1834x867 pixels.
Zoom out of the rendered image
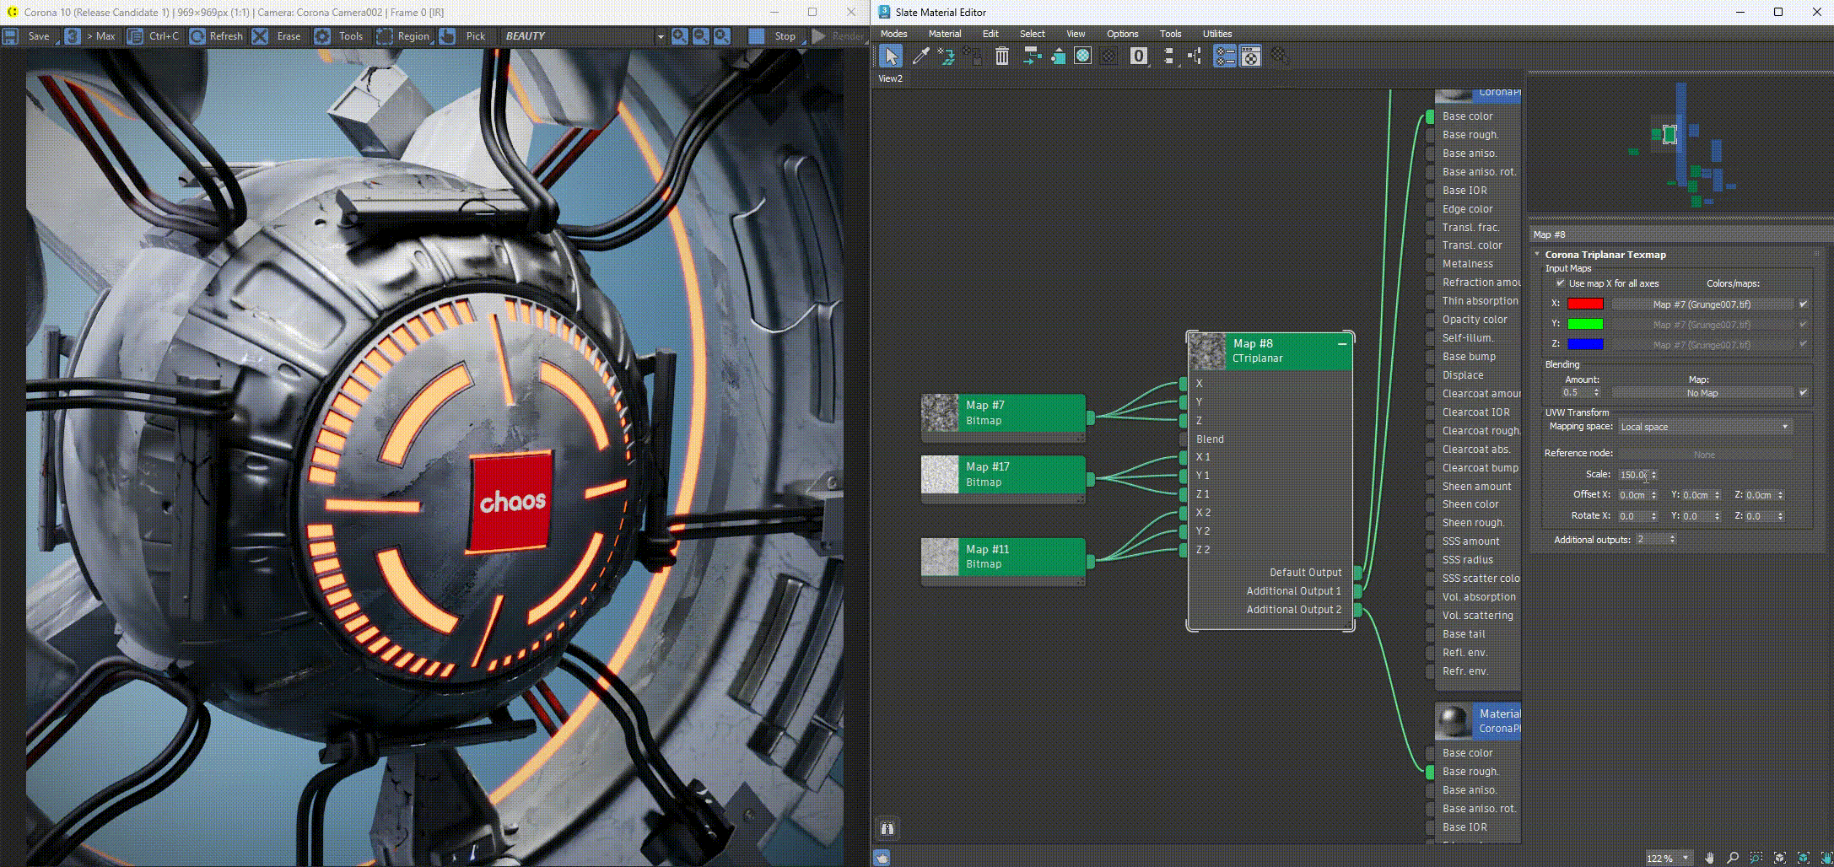coord(701,36)
